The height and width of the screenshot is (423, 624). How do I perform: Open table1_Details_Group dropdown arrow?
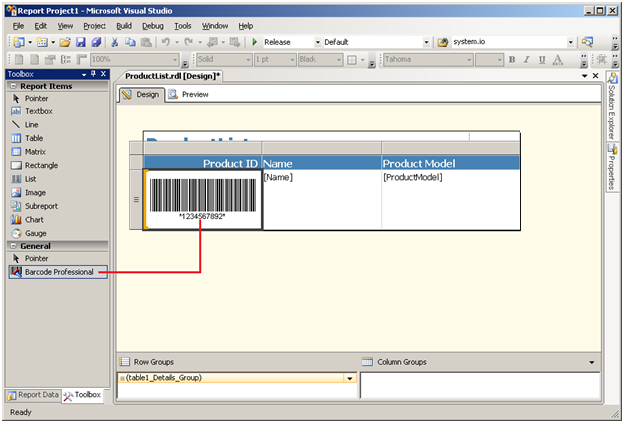click(x=349, y=379)
